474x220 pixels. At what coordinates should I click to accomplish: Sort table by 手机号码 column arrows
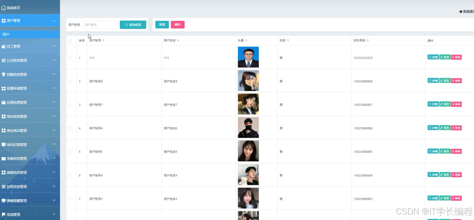[368, 40]
